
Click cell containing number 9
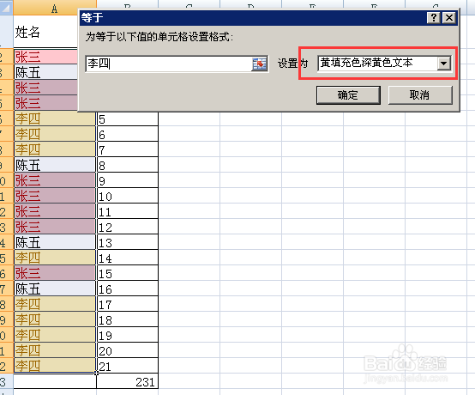point(127,180)
